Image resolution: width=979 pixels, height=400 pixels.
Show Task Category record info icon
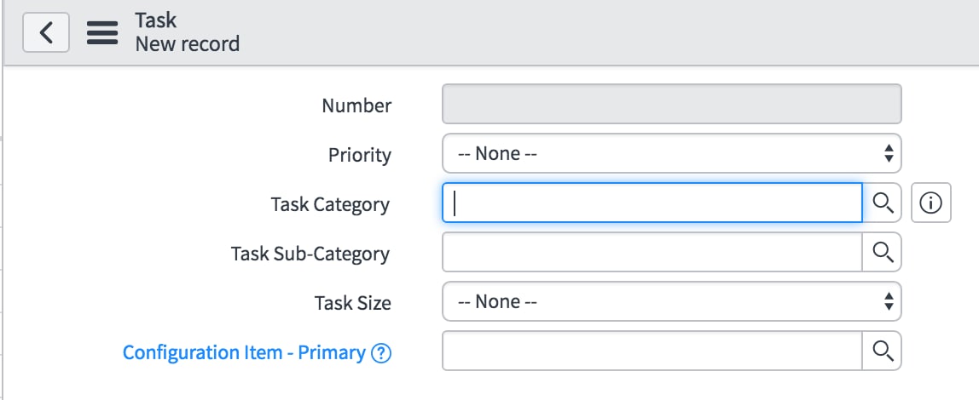point(931,203)
